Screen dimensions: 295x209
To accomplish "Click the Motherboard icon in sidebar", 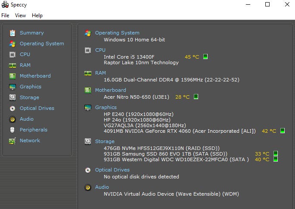I will coord(12,76).
